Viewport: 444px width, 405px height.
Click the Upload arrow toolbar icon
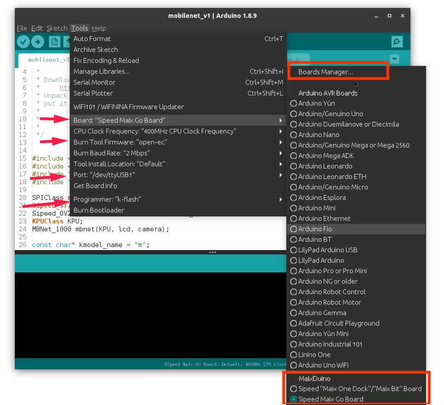[37, 42]
